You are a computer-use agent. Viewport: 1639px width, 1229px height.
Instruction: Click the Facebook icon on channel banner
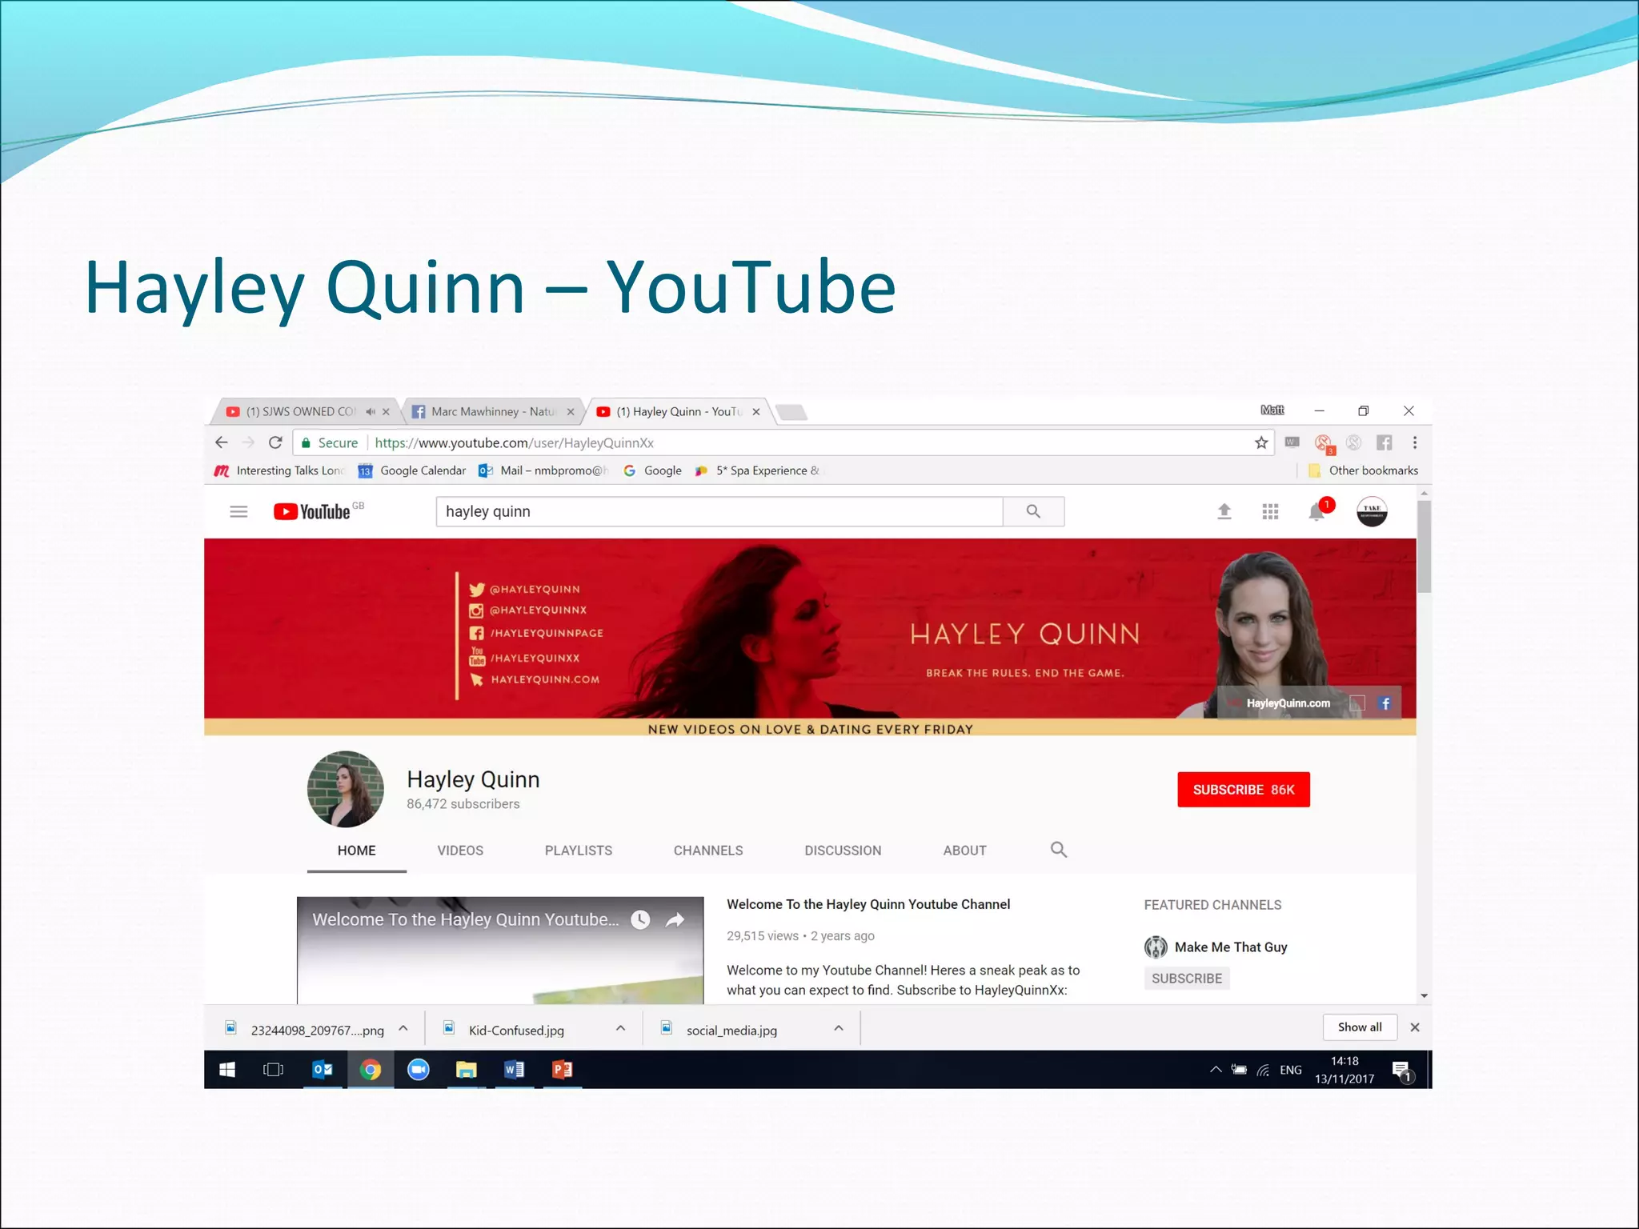pyautogui.click(x=1385, y=703)
